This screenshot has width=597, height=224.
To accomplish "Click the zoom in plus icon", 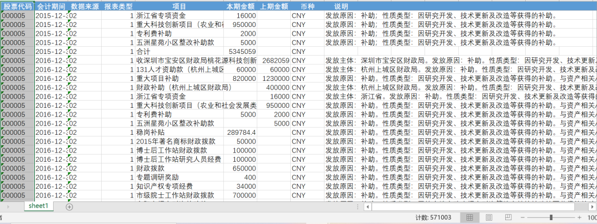I will click(x=579, y=217).
